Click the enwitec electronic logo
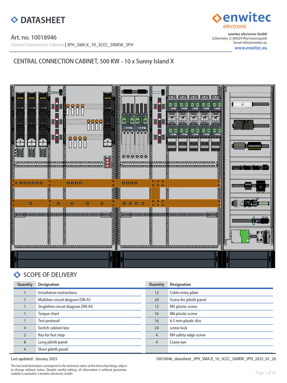This screenshot has width=287, height=383. [x=241, y=21]
